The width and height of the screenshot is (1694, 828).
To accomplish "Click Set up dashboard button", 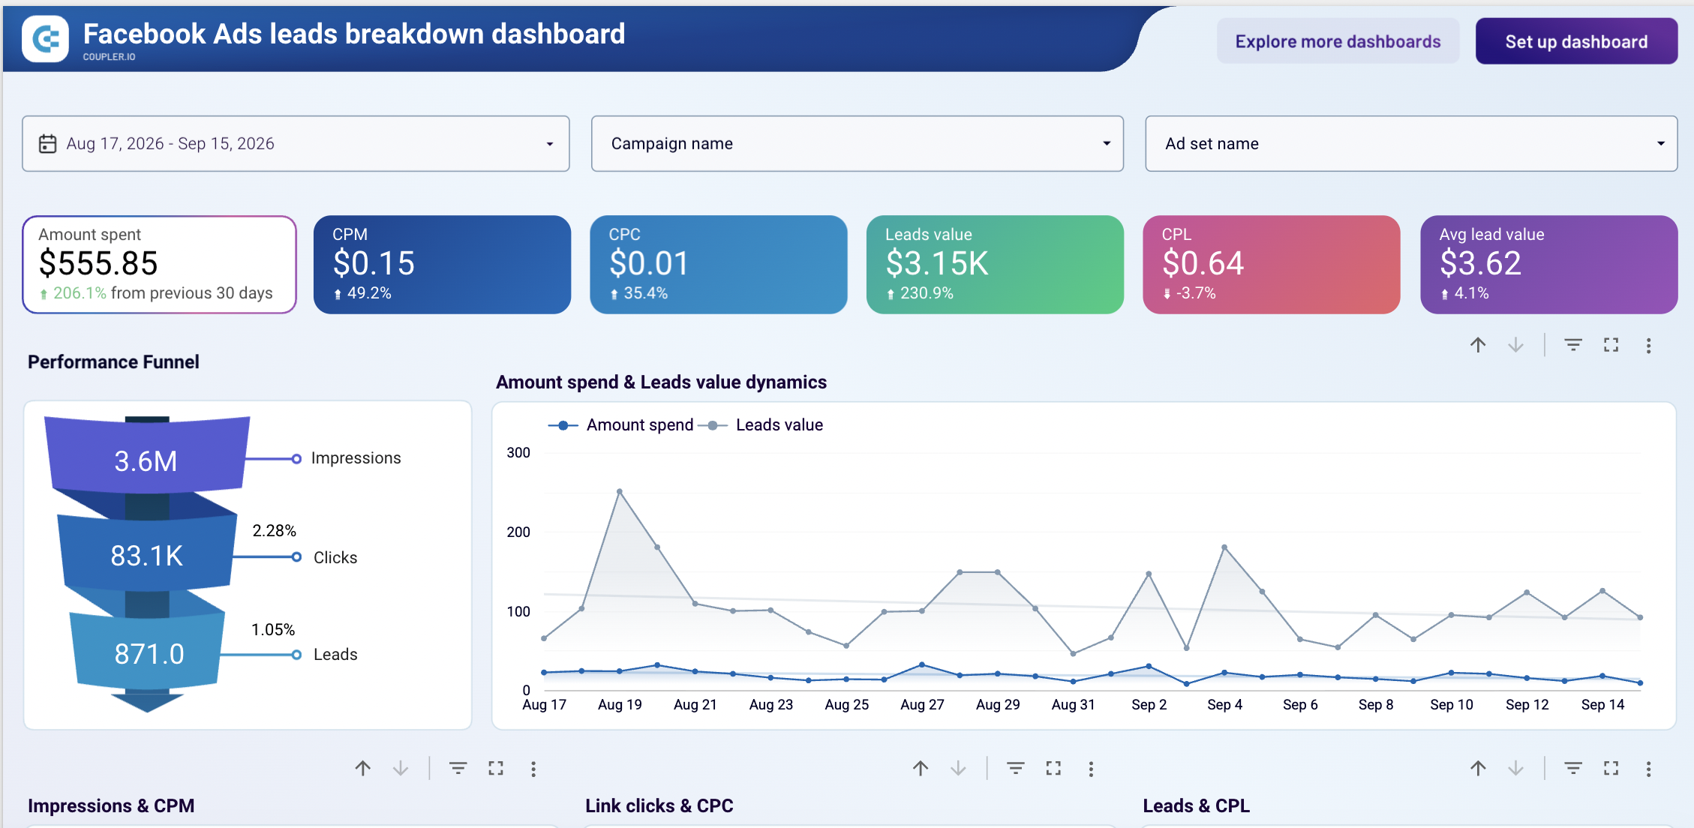I will pos(1576,41).
